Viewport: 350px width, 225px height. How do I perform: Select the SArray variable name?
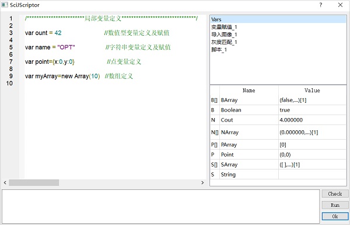[x=229, y=165]
